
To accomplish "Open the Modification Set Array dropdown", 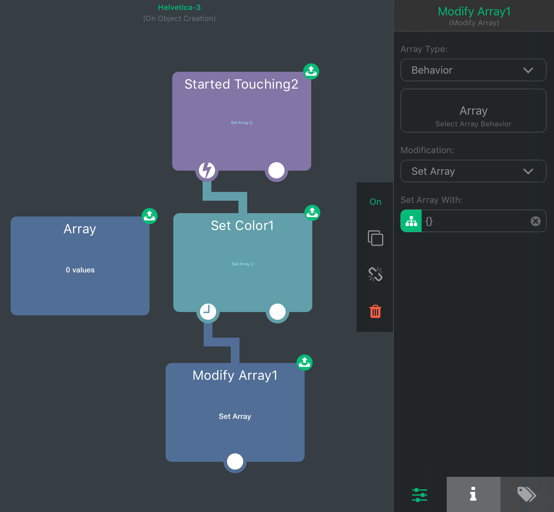I will coord(473,171).
